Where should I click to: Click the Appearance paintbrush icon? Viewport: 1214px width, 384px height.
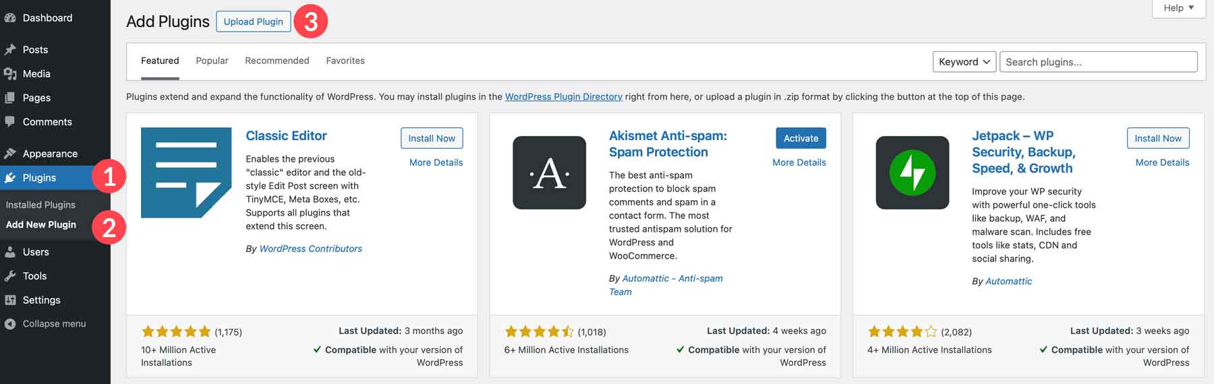tap(10, 154)
